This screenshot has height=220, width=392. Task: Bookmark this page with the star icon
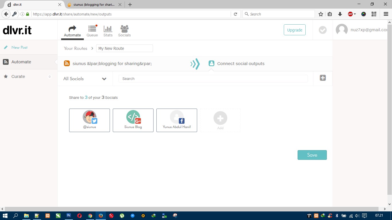(321, 14)
